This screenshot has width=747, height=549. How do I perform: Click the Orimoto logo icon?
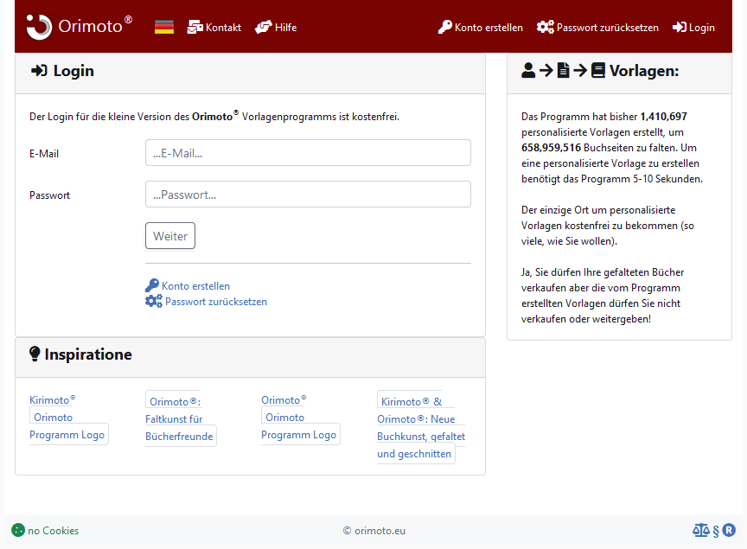click(x=39, y=27)
